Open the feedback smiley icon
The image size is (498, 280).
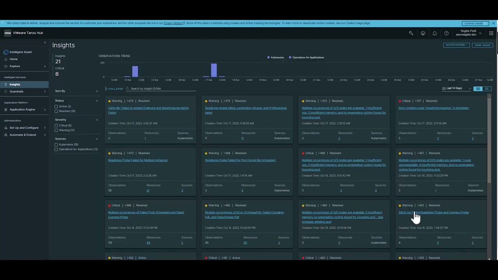coord(423,34)
